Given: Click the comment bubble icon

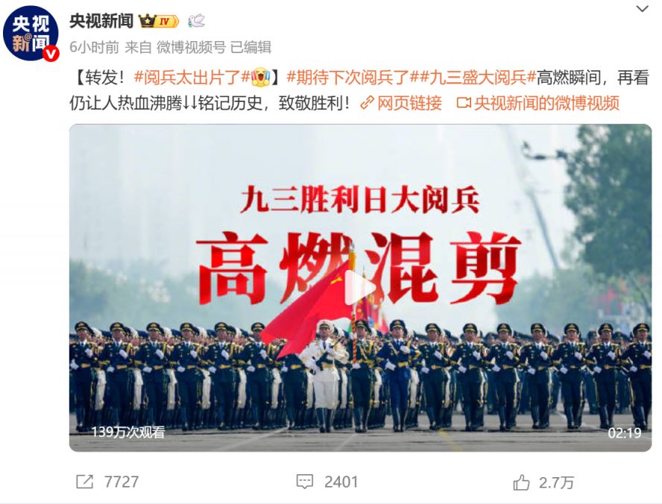Looking at the screenshot, I should coord(304,482).
